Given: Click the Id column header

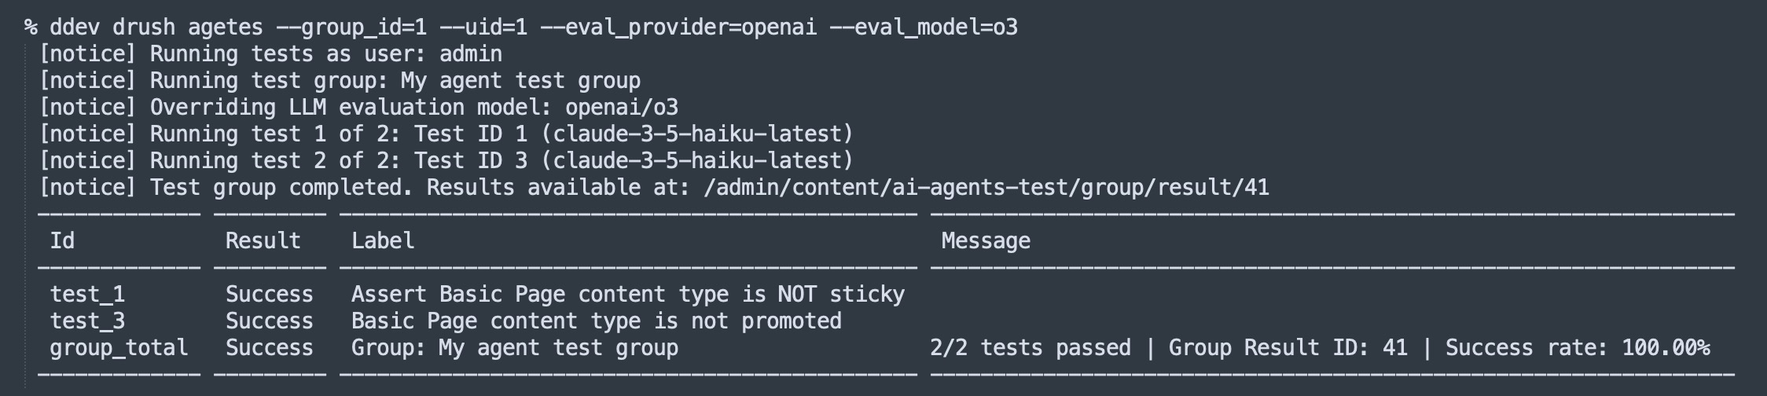Looking at the screenshot, I should point(62,240).
